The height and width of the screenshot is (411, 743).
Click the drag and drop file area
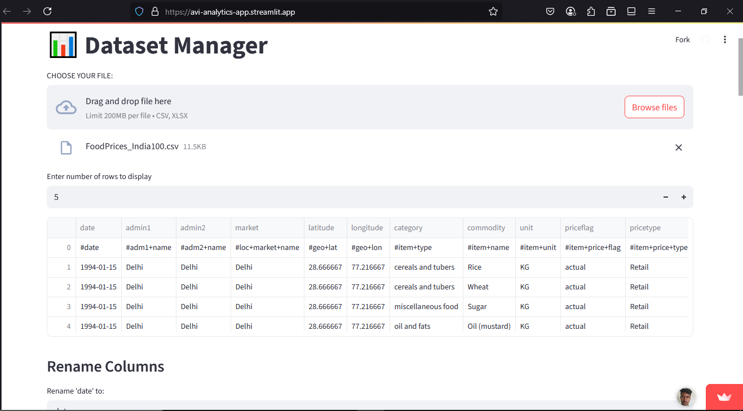tap(370, 108)
